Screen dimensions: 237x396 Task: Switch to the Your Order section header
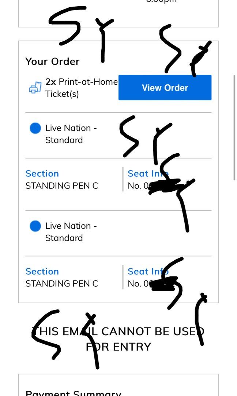(52, 61)
